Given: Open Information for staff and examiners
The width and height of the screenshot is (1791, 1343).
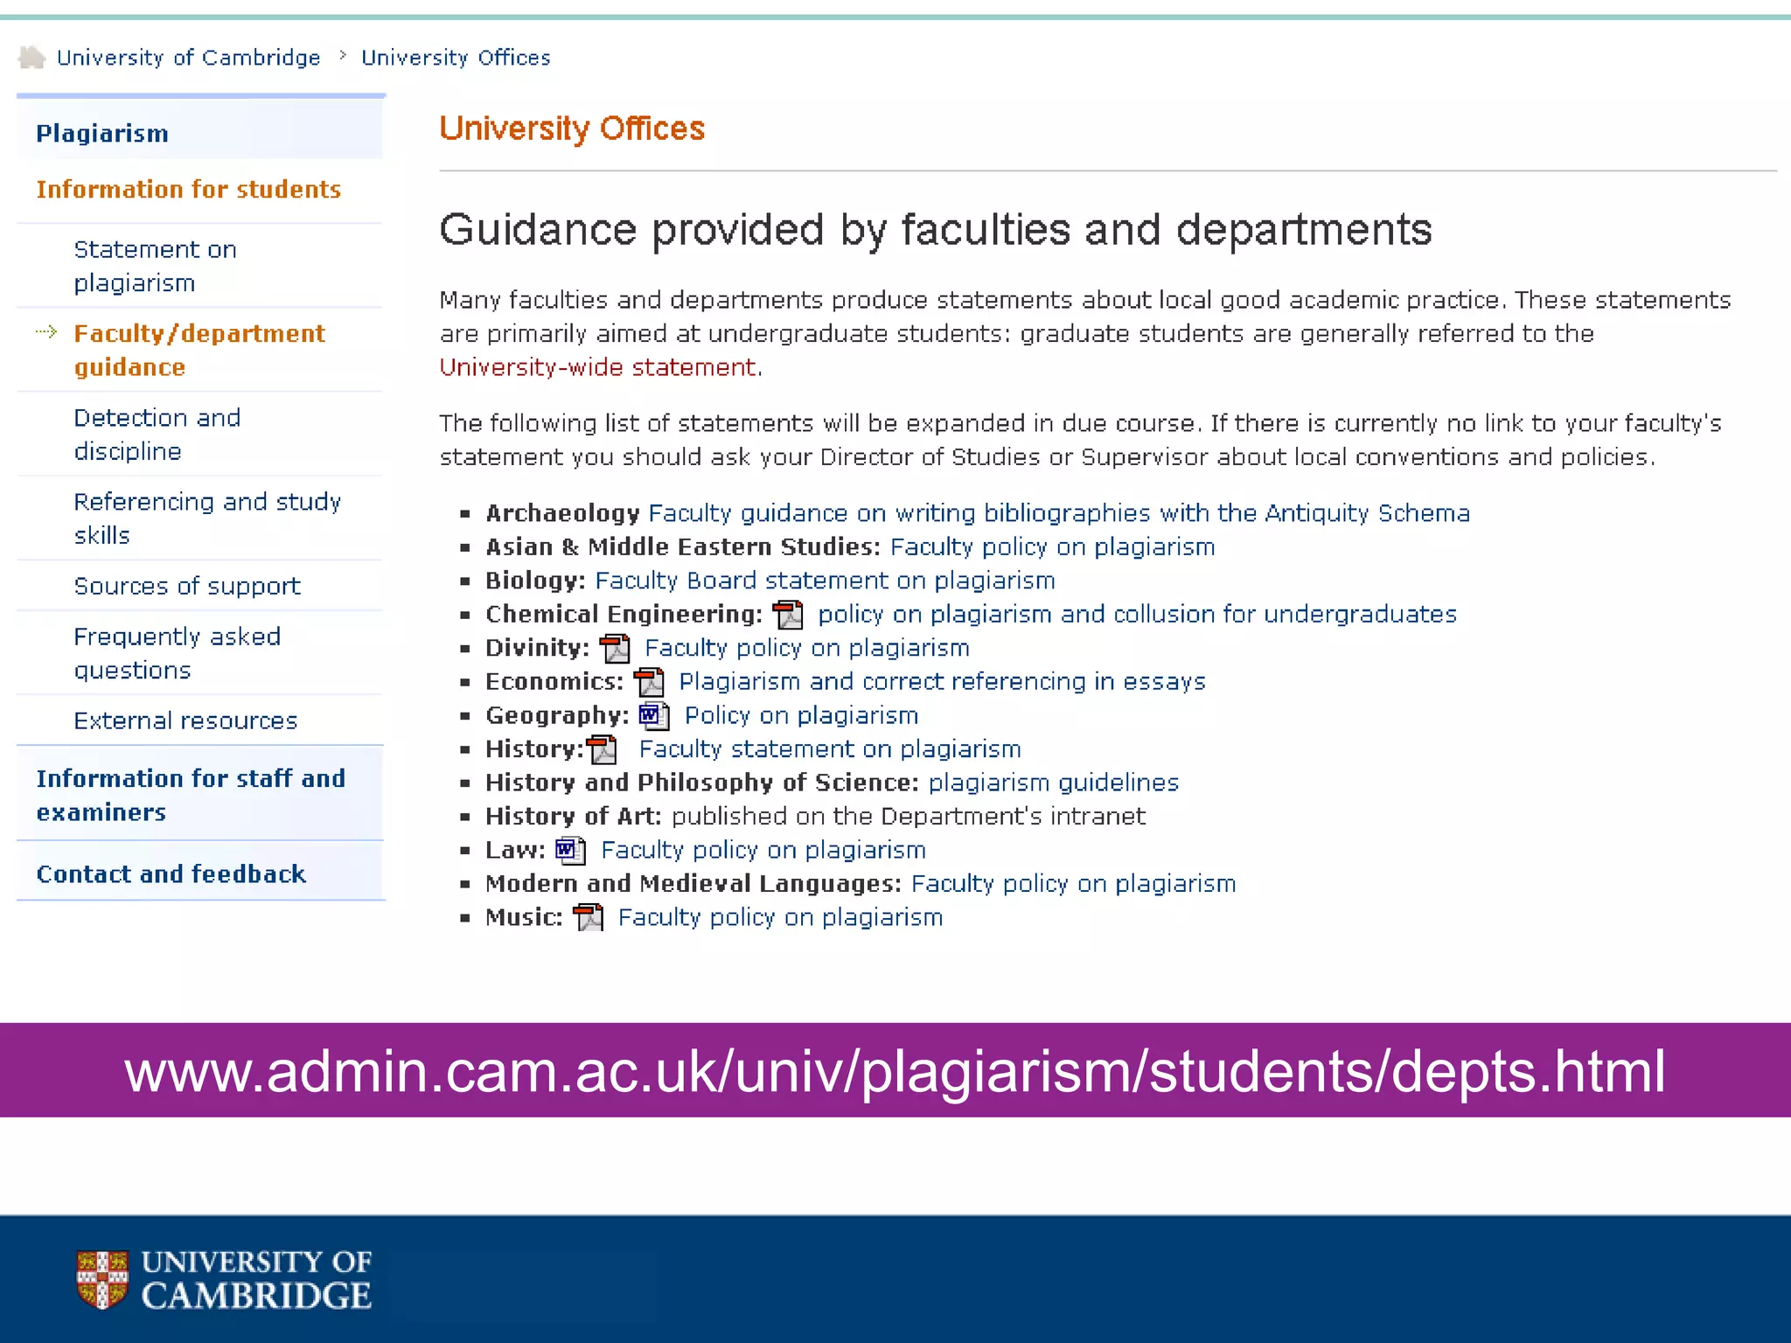Looking at the screenshot, I should click(191, 795).
